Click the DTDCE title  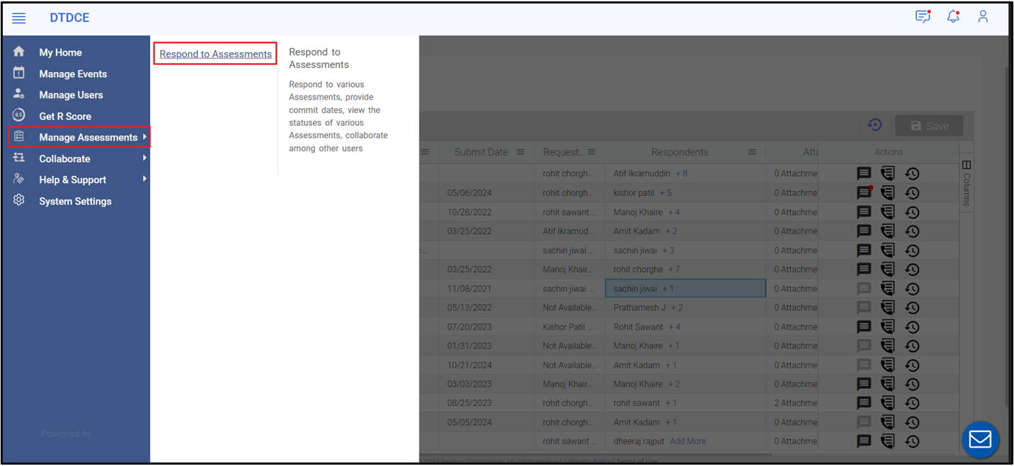tap(69, 18)
